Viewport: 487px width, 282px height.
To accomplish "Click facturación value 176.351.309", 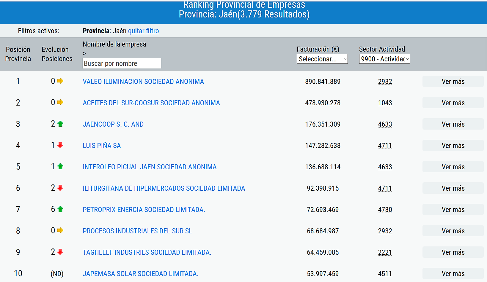I will click(x=323, y=124).
